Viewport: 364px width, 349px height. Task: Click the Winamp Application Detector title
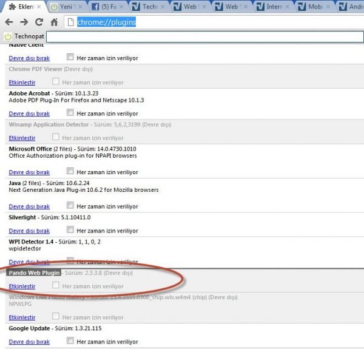(49, 124)
